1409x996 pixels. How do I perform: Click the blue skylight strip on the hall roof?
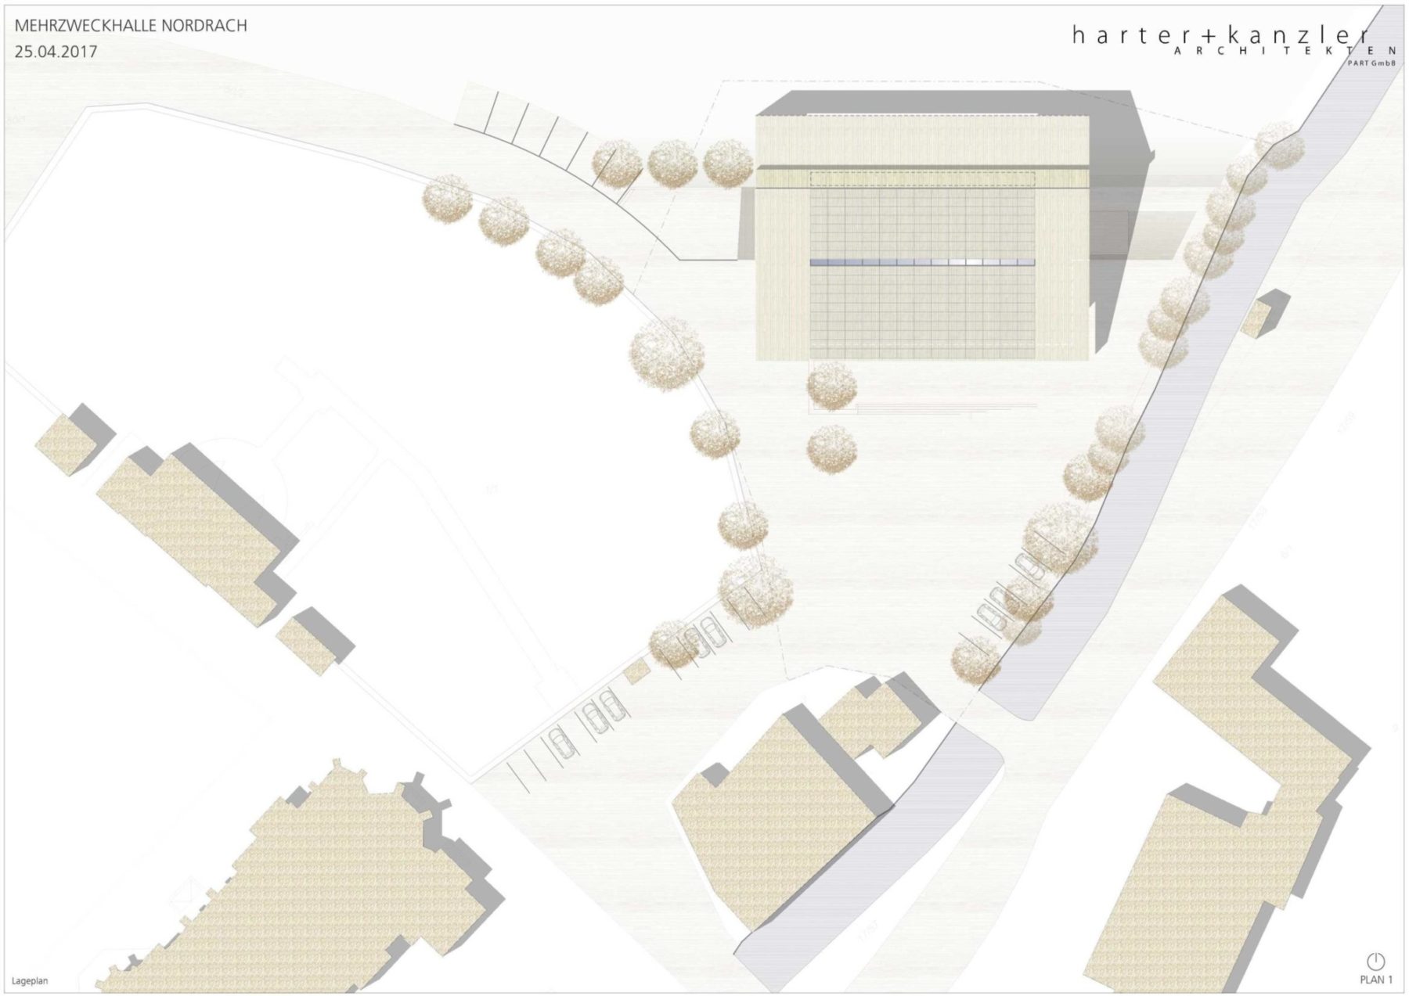(922, 263)
